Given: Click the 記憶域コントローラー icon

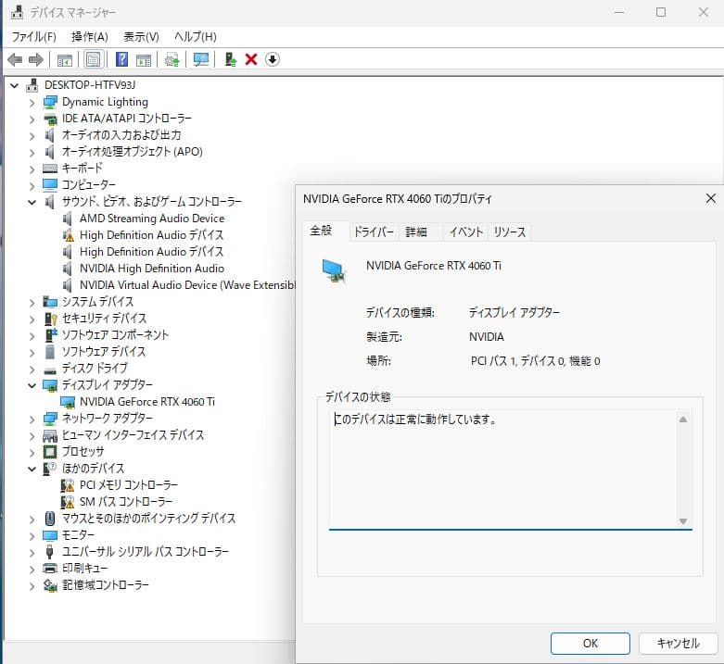Looking at the screenshot, I should [50, 585].
